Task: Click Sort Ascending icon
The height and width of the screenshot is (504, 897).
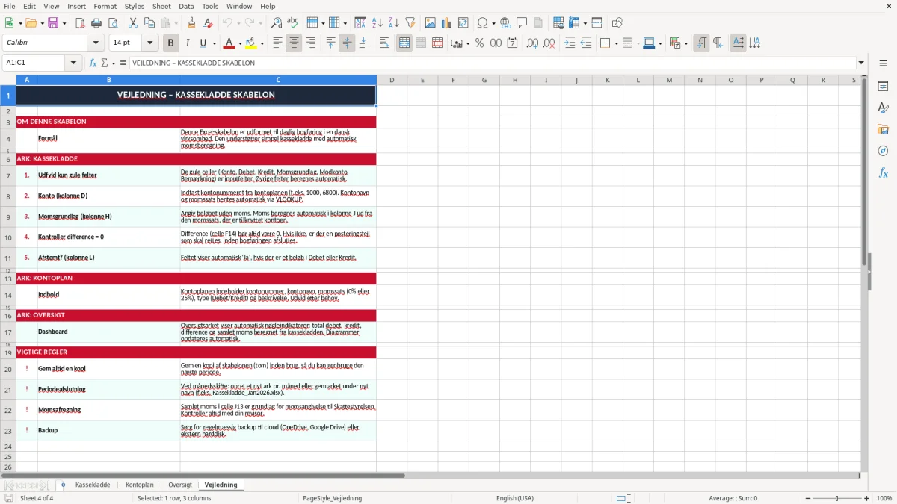Action: [377, 22]
